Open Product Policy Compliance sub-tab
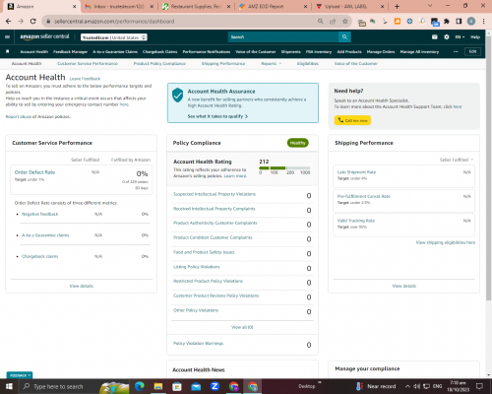 [x=159, y=63]
